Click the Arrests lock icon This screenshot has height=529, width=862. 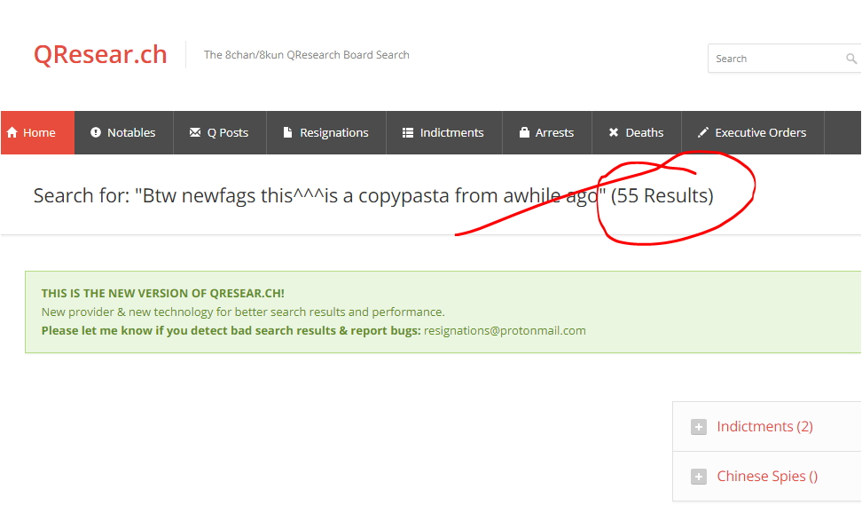tap(524, 132)
